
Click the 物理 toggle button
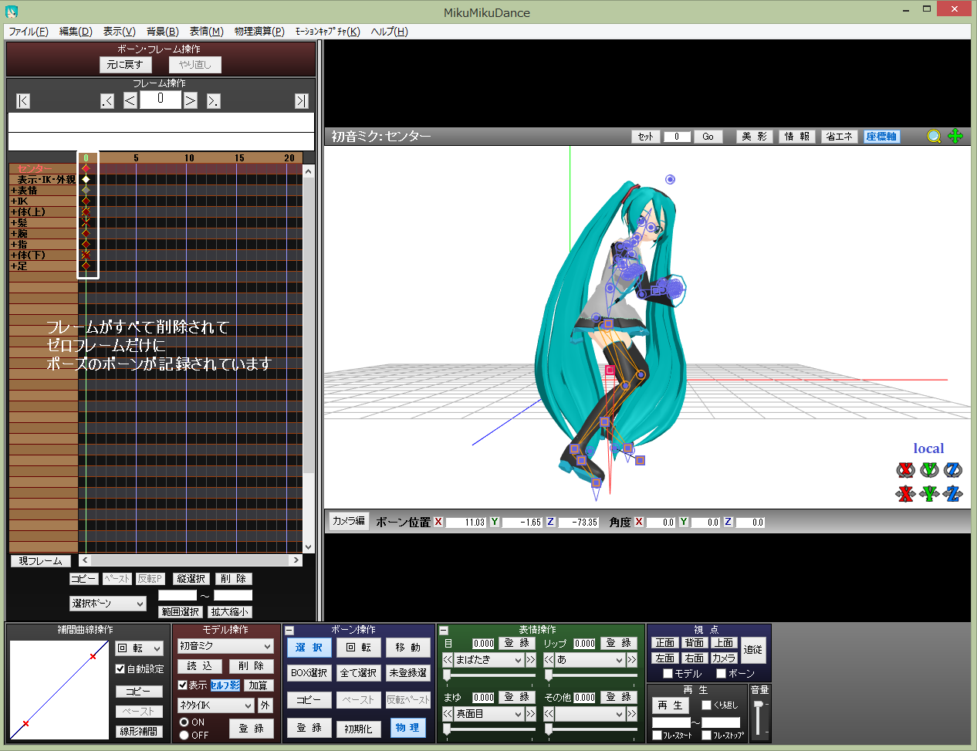coord(407,728)
